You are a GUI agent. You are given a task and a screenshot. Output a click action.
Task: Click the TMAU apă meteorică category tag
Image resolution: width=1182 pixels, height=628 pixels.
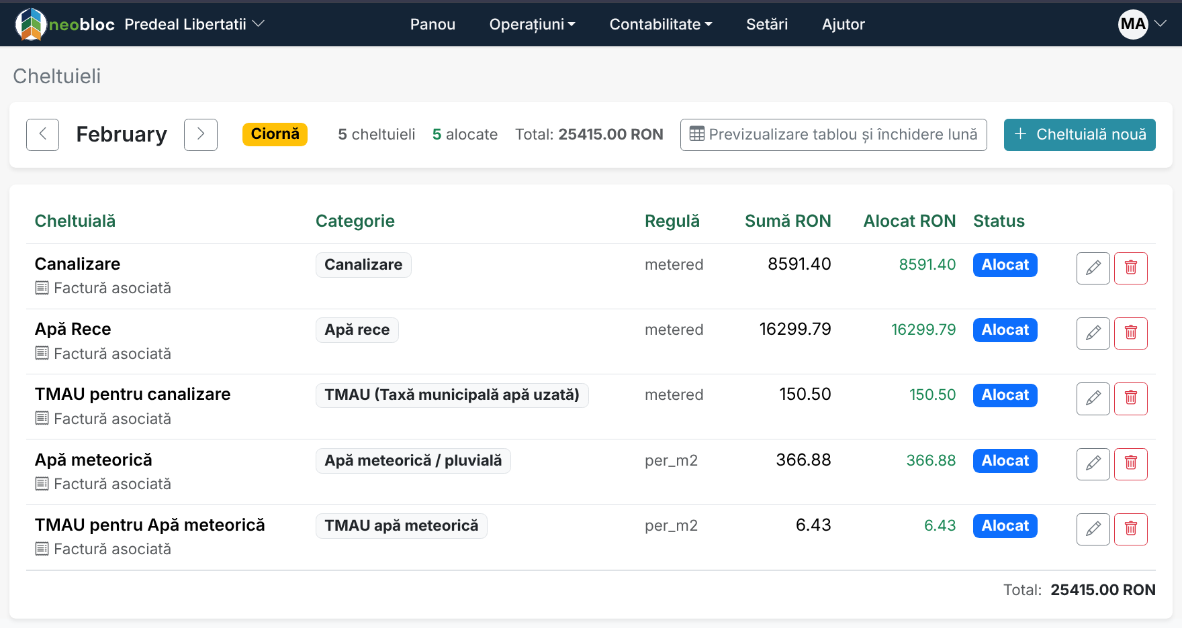pyautogui.click(x=402, y=526)
